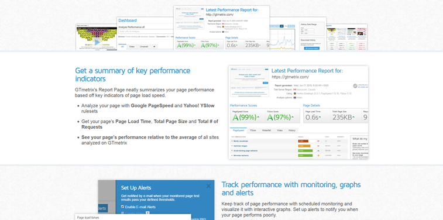
Task: Switch to the YSlow tab in report
Action: pos(253,130)
